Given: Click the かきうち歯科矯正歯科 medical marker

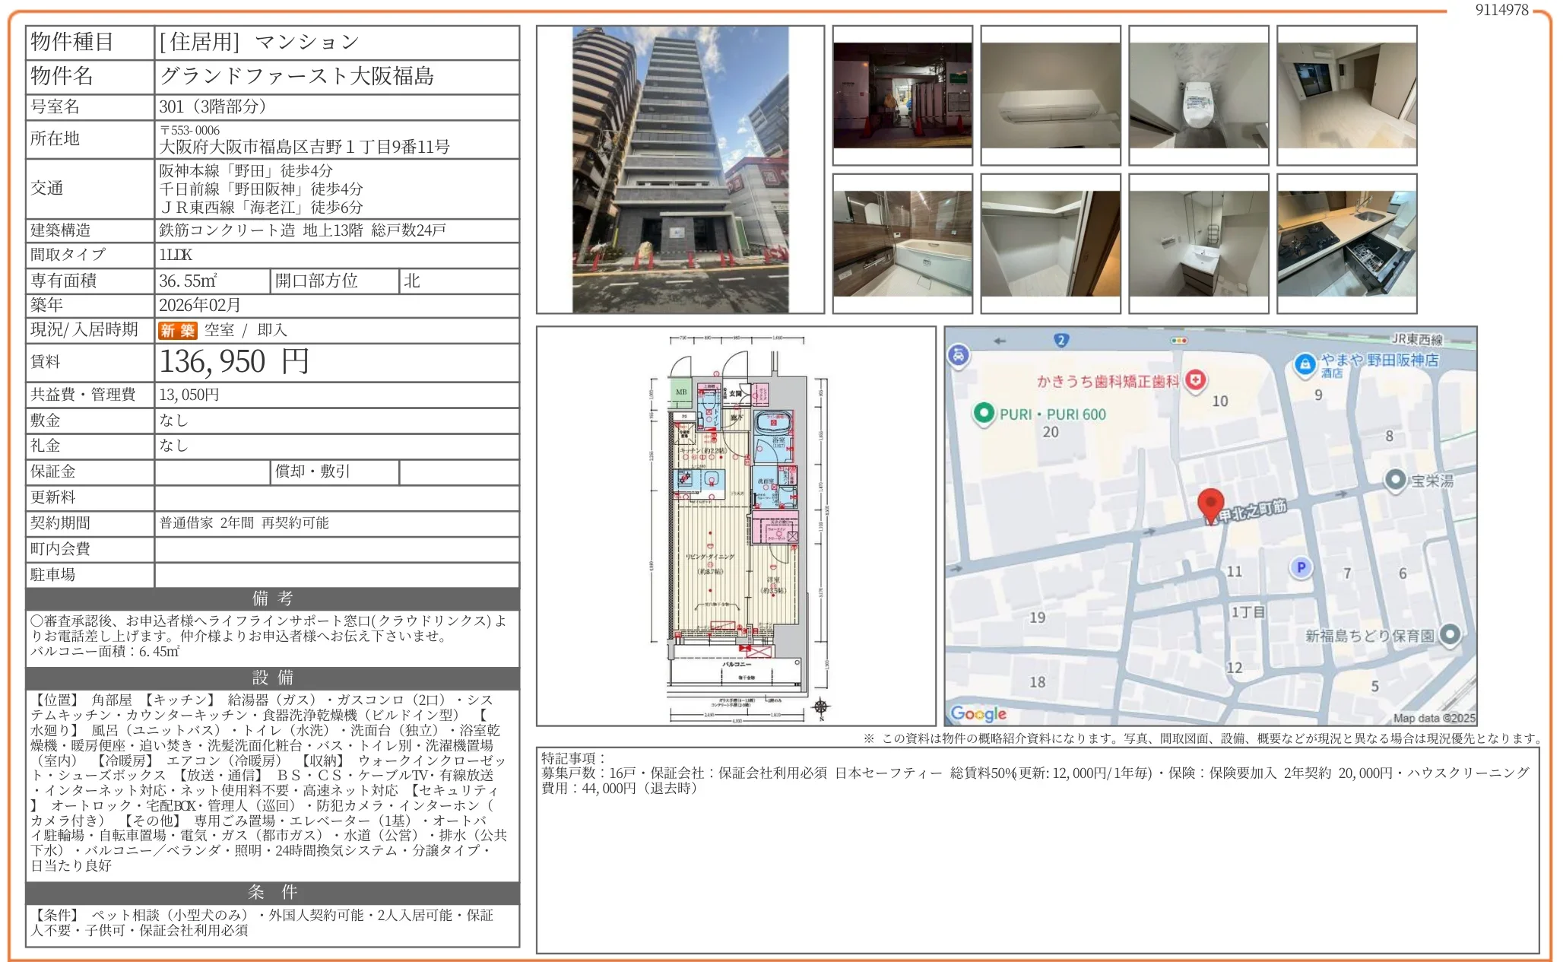Looking at the screenshot, I should tap(1196, 379).
